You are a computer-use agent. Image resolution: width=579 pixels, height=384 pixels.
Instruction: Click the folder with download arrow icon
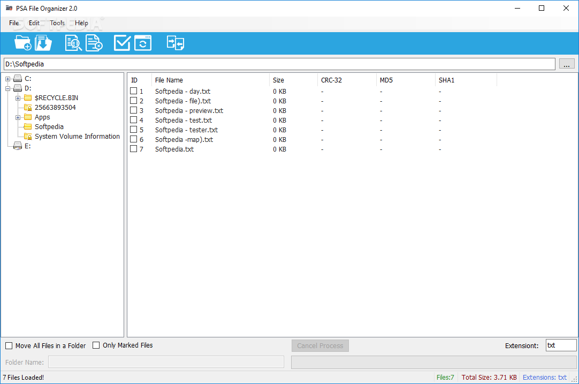click(x=43, y=43)
